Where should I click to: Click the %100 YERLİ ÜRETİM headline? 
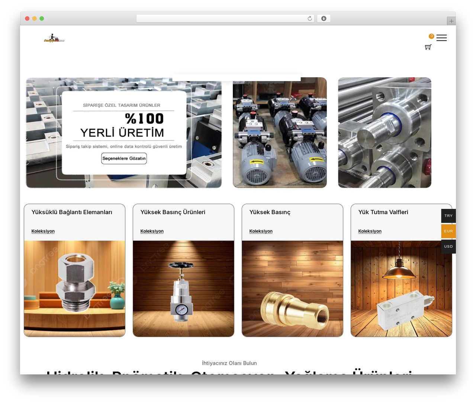[x=122, y=125]
